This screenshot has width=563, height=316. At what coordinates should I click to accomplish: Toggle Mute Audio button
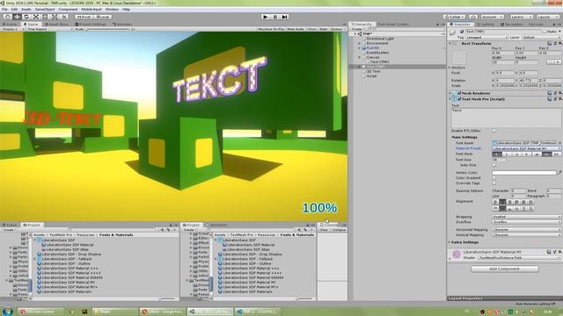click(296, 29)
